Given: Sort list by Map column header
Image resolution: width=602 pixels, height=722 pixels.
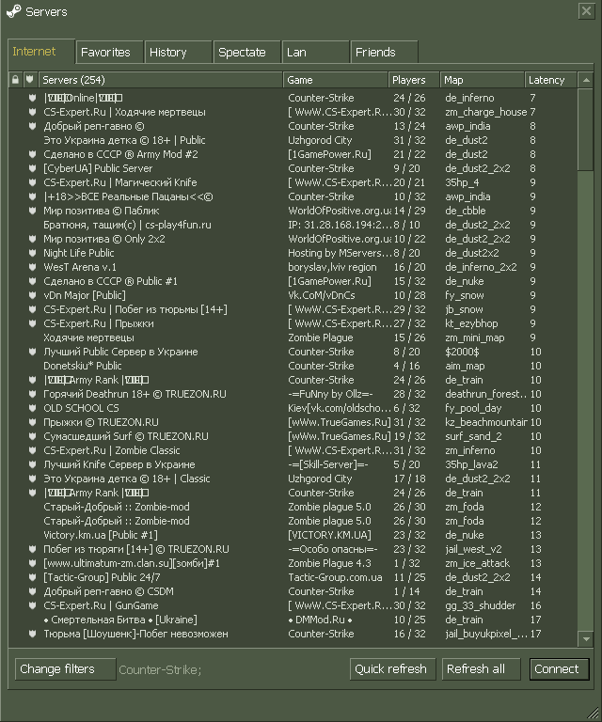Looking at the screenshot, I should (482, 80).
